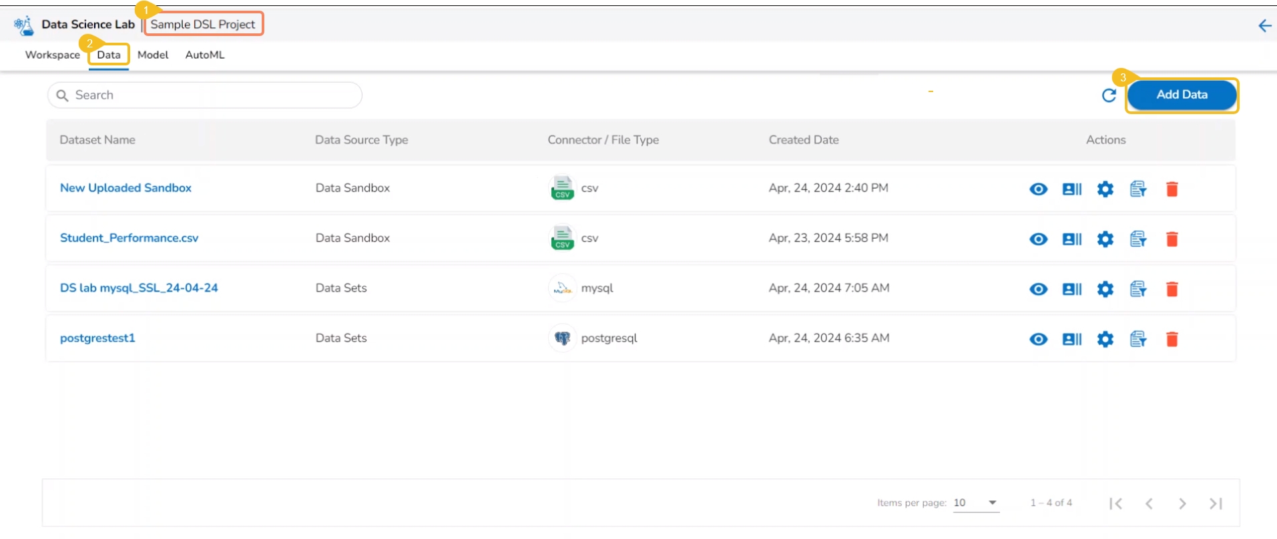The height and width of the screenshot is (539, 1277).
Task: Open settings gear for postgrestest1 row
Action: [x=1105, y=340]
